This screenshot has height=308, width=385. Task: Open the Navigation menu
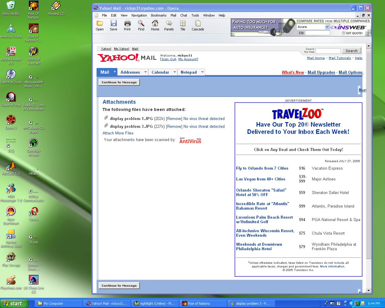click(139, 15)
